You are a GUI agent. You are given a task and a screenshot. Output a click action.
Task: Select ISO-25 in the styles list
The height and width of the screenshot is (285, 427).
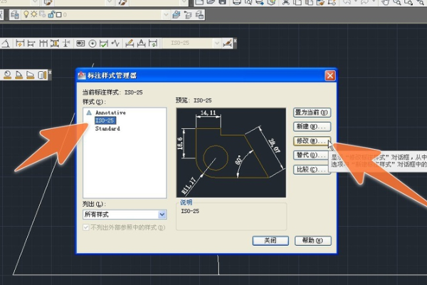pos(105,120)
